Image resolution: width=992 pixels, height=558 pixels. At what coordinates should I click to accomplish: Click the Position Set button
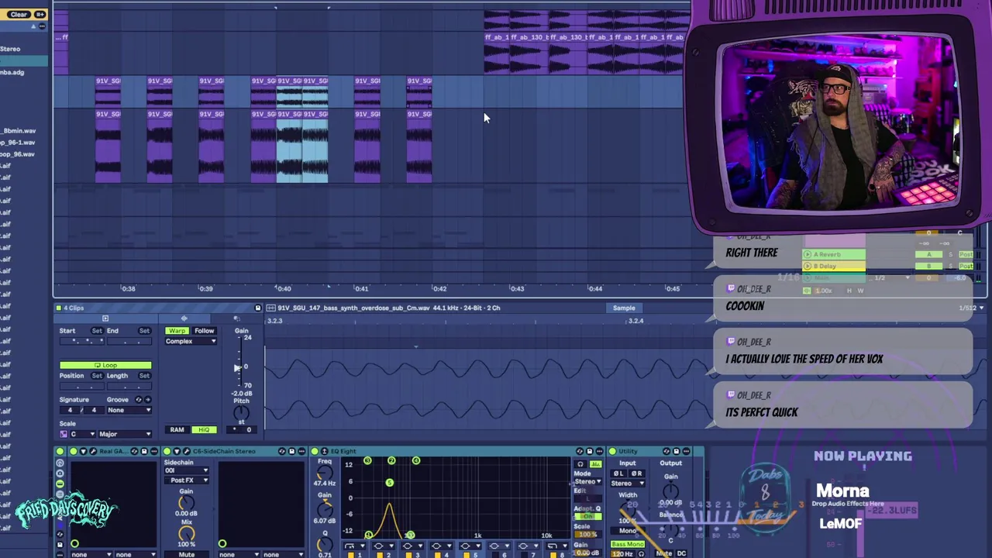click(x=96, y=376)
